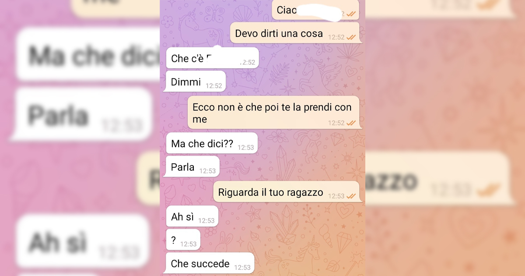Select the 'Che succede' message bubble
Viewport: 525px width, 276px height.
pyautogui.click(x=210, y=263)
